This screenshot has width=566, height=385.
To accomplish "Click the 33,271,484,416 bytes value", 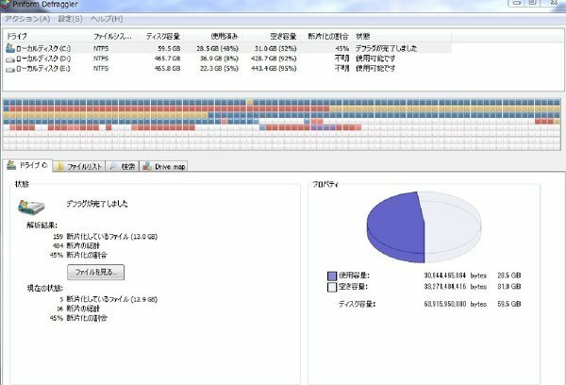I will pos(444,287).
